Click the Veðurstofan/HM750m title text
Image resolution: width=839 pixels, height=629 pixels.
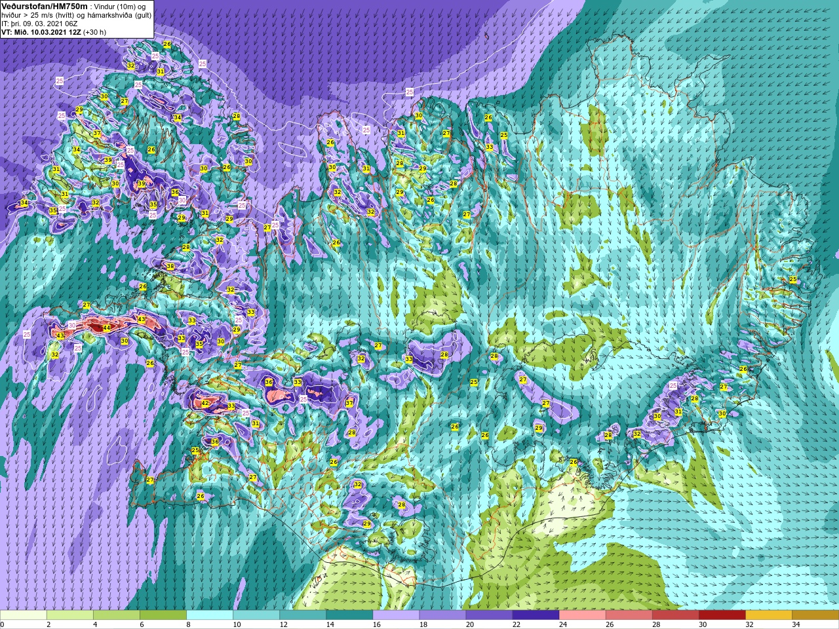coord(45,6)
